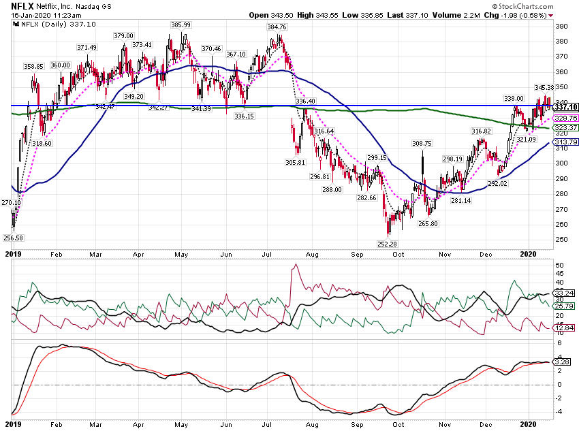Click the green 25.79 indicator value tag

(x=564, y=306)
